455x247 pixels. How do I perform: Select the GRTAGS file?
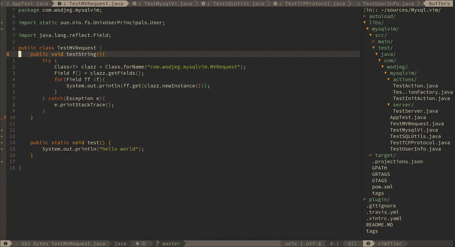[381, 174]
